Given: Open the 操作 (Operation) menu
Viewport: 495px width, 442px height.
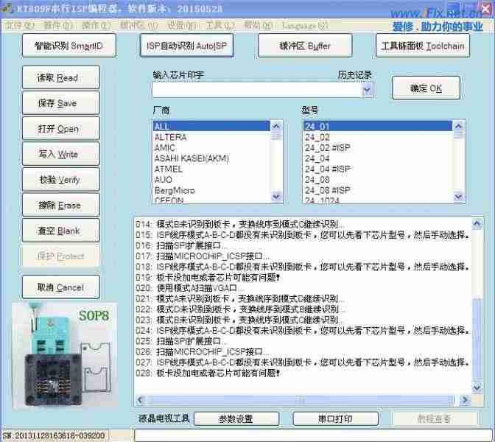Looking at the screenshot, I should point(96,26).
